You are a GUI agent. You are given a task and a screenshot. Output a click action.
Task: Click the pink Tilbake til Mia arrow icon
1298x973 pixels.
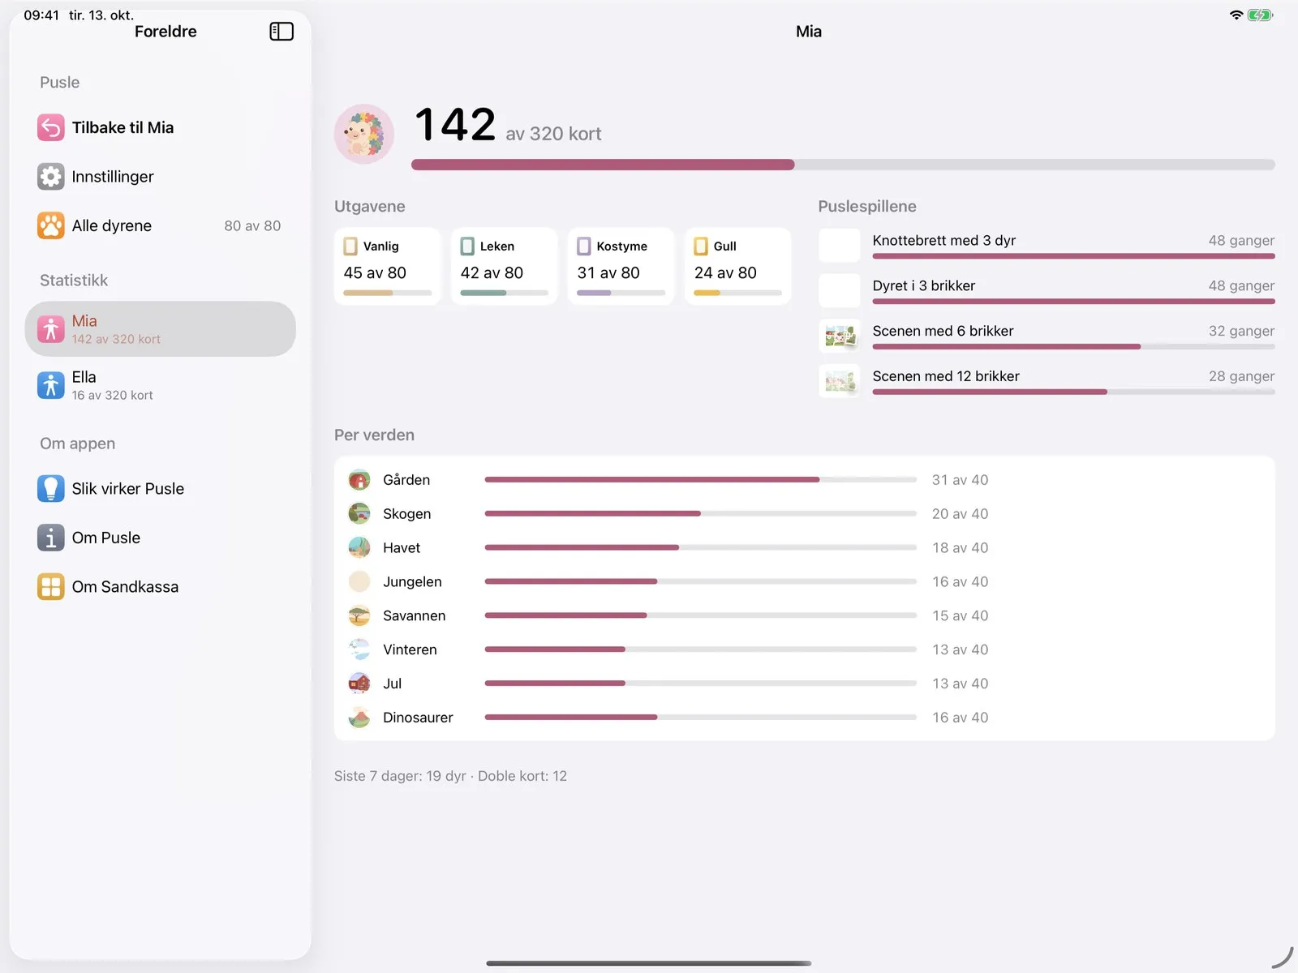51,127
